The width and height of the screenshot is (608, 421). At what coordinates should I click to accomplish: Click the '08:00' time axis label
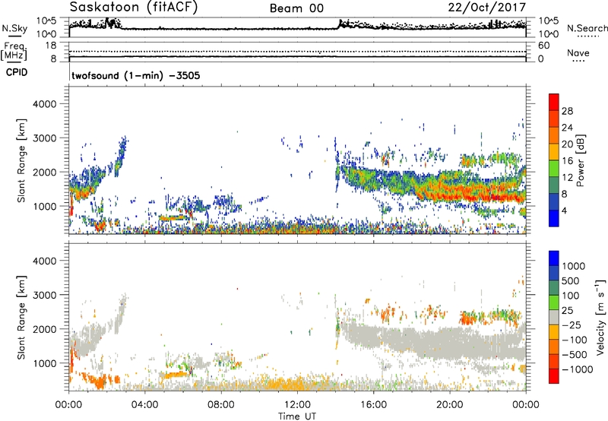pyautogui.click(x=221, y=405)
